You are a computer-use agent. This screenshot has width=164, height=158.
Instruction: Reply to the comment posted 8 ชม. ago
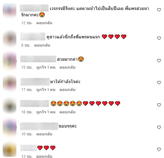(42, 45)
